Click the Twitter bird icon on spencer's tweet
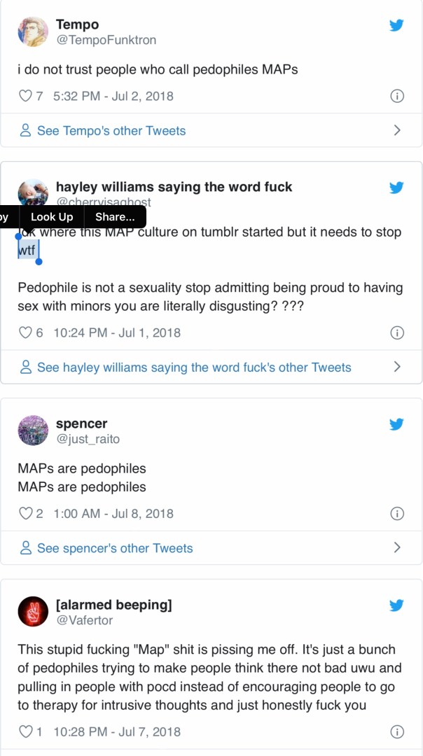This screenshot has width=423, height=756. 396,424
